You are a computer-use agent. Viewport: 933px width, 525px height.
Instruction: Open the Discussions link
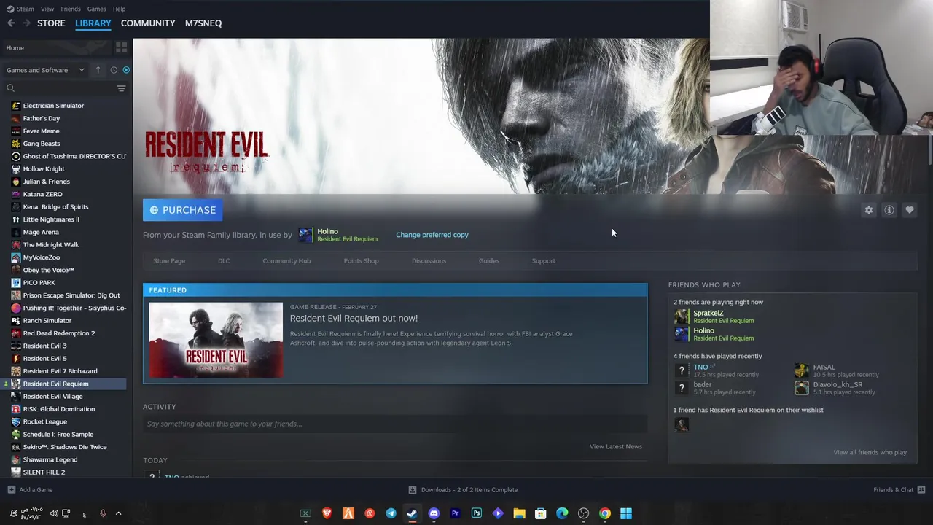tap(429, 261)
